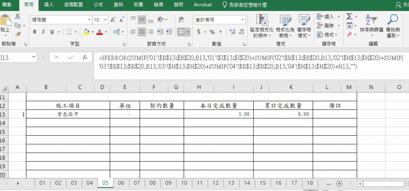Apply accounting currency $ format
Image resolution: width=409 pixels, height=191 pixels.
[x=199, y=32]
